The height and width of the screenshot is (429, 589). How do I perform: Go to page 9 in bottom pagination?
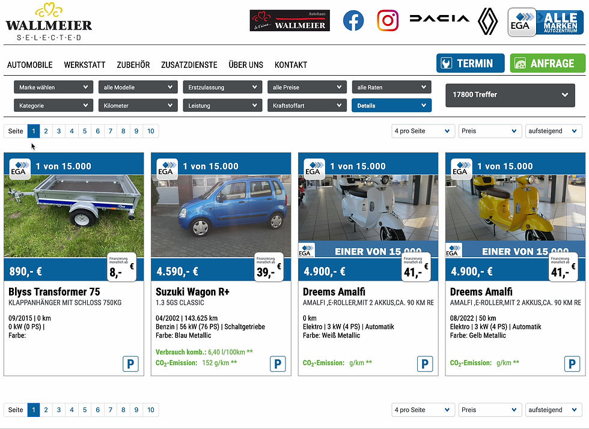click(136, 410)
